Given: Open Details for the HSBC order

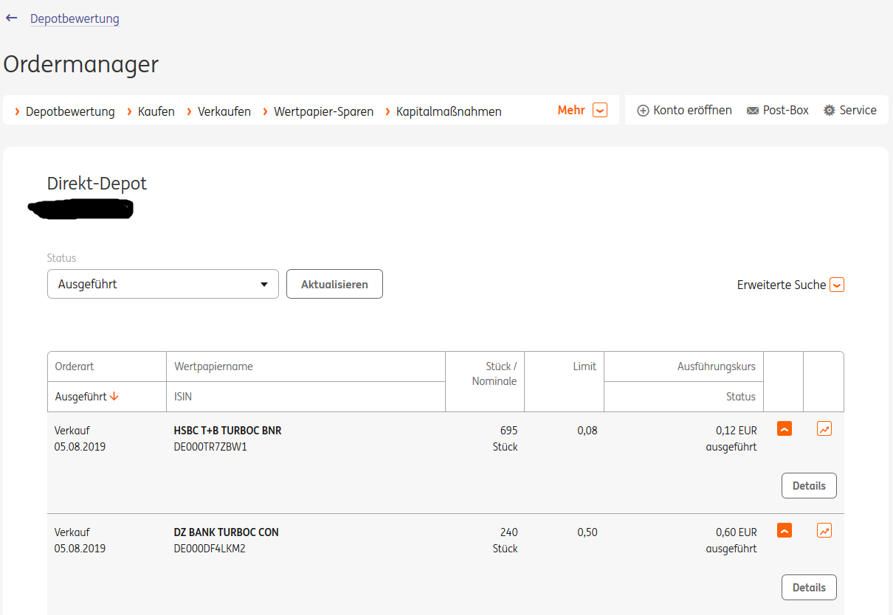Looking at the screenshot, I should [x=809, y=486].
